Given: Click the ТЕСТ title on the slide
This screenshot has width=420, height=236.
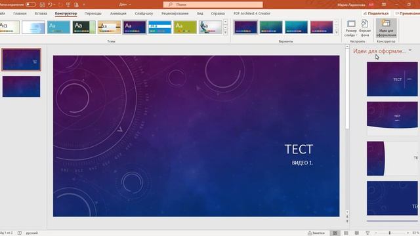Looking at the screenshot, I should (x=299, y=149).
